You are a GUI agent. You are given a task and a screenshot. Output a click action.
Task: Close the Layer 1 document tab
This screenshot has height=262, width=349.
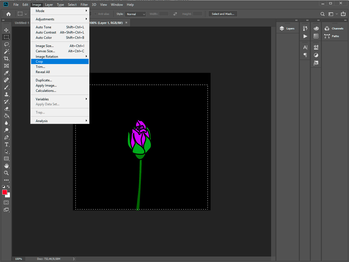coord(126,23)
